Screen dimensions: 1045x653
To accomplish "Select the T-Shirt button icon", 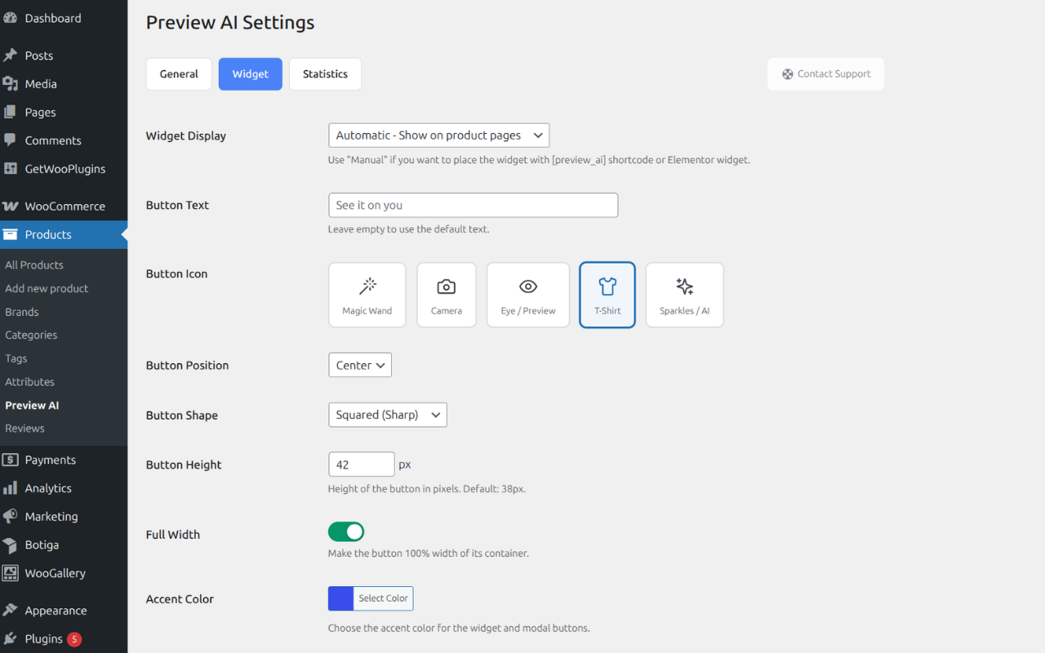I will click(x=607, y=295).
